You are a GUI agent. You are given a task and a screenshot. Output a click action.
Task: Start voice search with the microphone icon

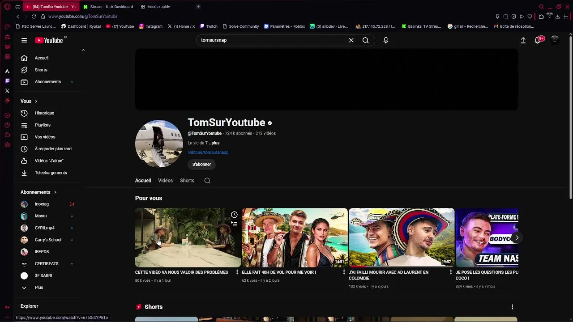386,40
